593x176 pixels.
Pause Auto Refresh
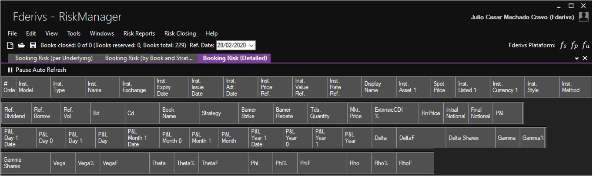[37, 70]
